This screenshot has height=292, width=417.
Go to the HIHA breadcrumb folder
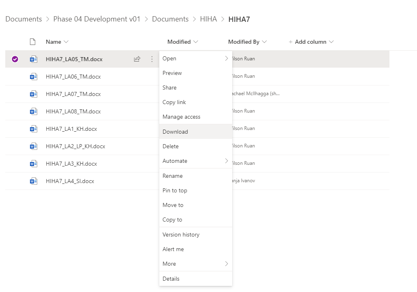[x=208, y=19]
